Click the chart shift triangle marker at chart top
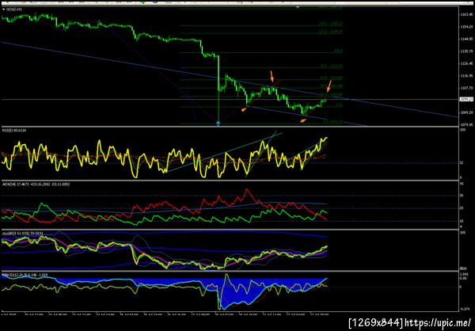 298,6
